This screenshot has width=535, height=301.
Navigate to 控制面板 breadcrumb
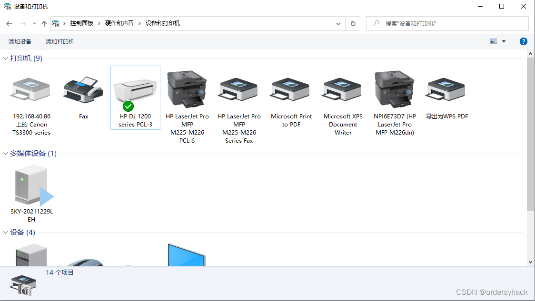click(81, 23)
